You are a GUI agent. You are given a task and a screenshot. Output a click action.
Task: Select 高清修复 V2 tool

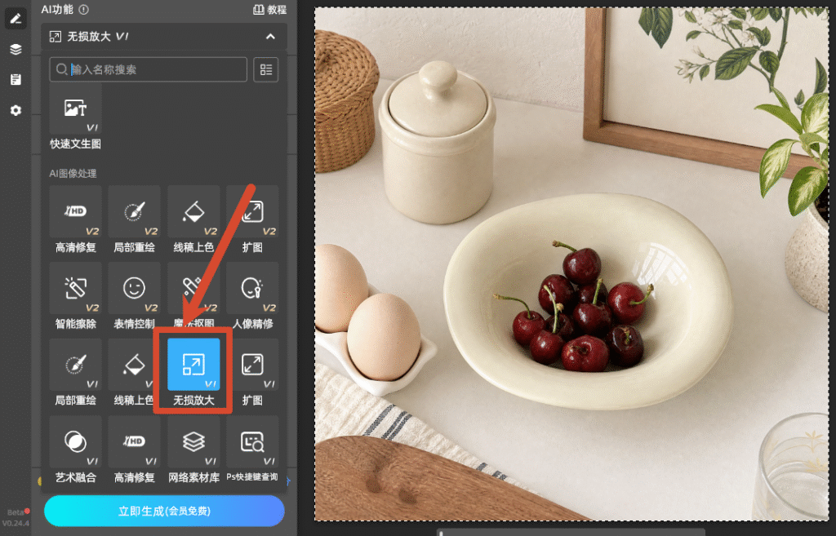pos(75,219)
